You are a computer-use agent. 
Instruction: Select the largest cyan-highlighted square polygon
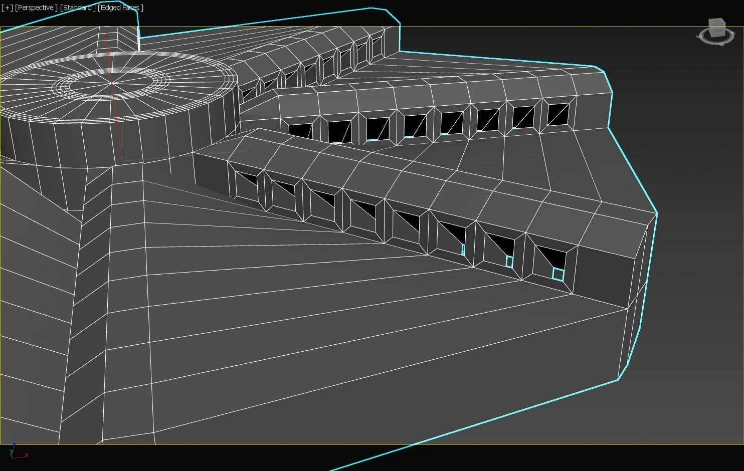[x=558, y=274]
